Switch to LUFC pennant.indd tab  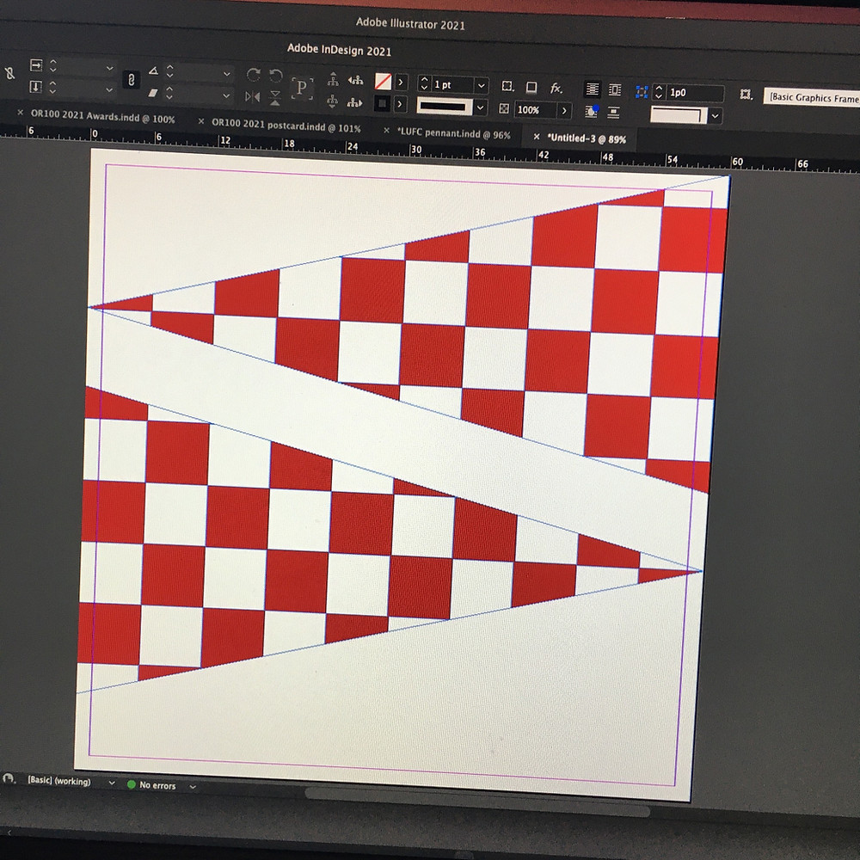[453, 132]
